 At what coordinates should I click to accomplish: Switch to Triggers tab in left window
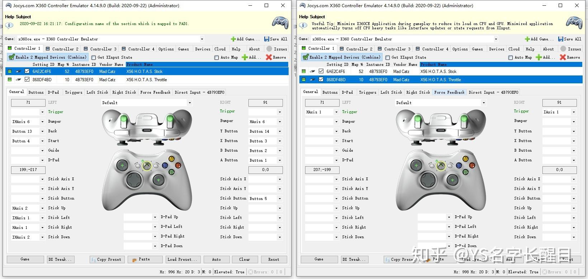pos(73,92)
